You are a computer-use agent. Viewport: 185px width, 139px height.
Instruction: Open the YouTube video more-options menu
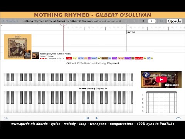[175, 75]
